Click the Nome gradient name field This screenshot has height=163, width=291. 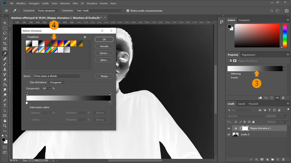57,76
